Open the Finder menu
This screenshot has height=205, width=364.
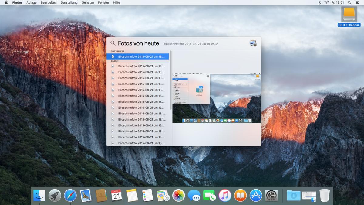coord(17,2)
